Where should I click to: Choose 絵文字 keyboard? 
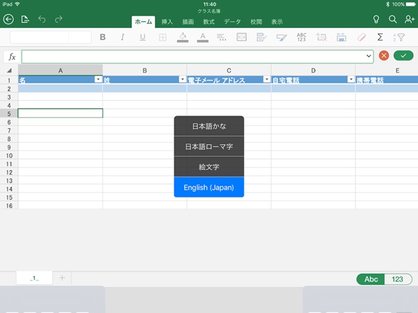pyautogui.click(x=209, y=167)
